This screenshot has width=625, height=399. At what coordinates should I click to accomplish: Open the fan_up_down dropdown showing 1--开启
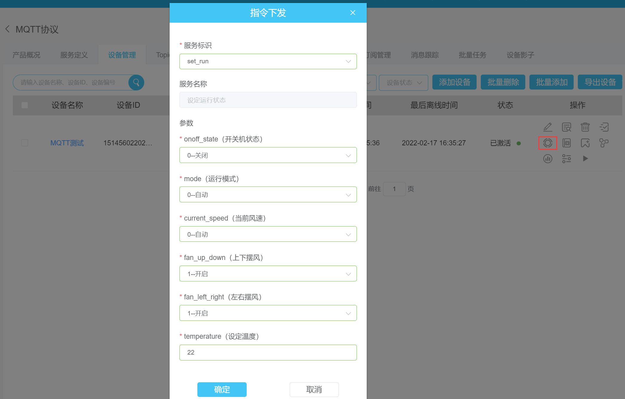[x=268, y=274]
